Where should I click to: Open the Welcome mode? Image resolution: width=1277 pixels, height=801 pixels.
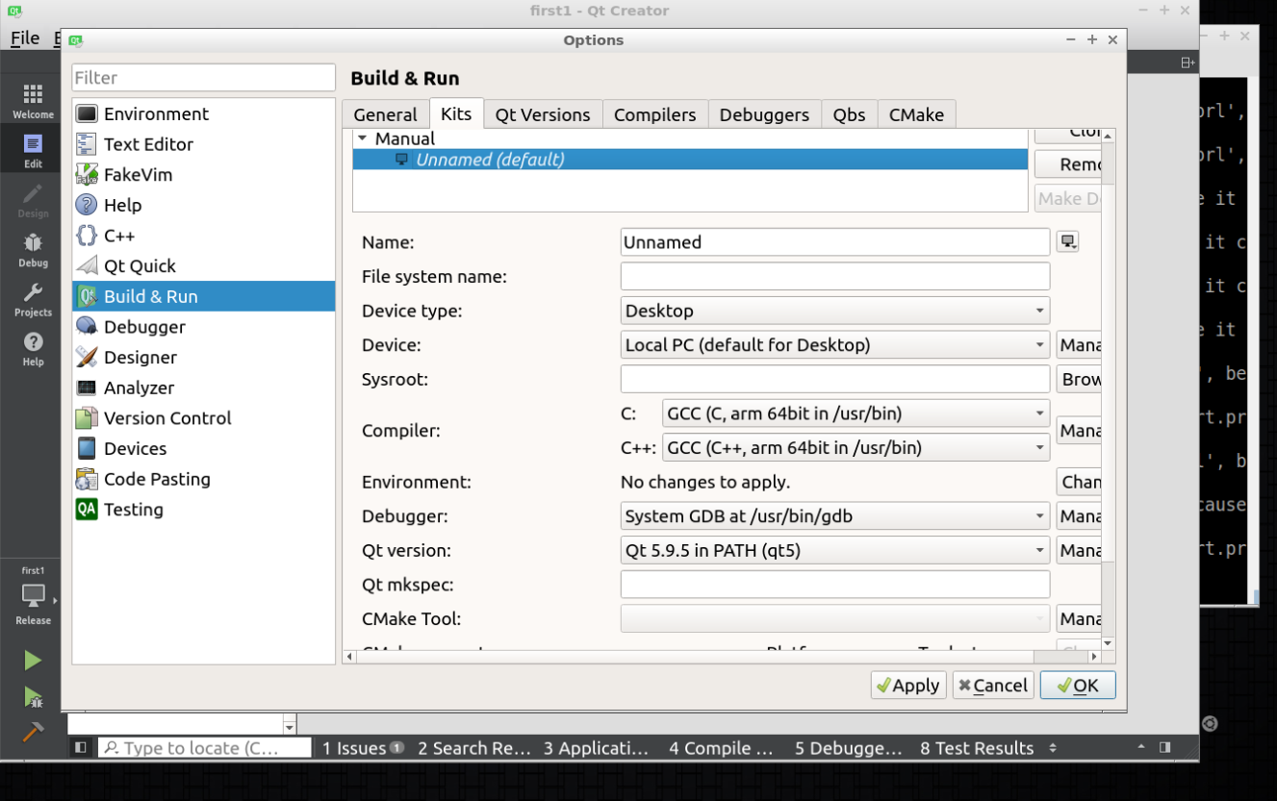click(33, 101)
